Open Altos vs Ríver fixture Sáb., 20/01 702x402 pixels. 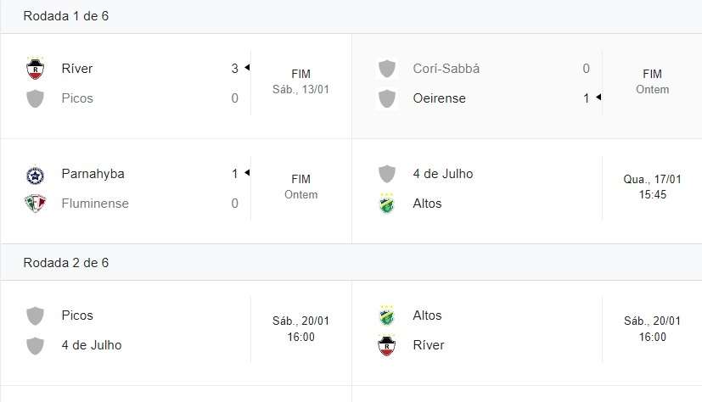tap(652, 321)
